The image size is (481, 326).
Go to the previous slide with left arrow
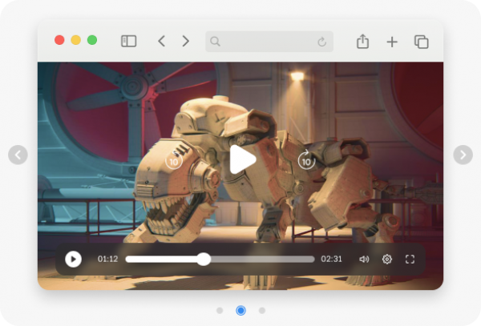18,155
